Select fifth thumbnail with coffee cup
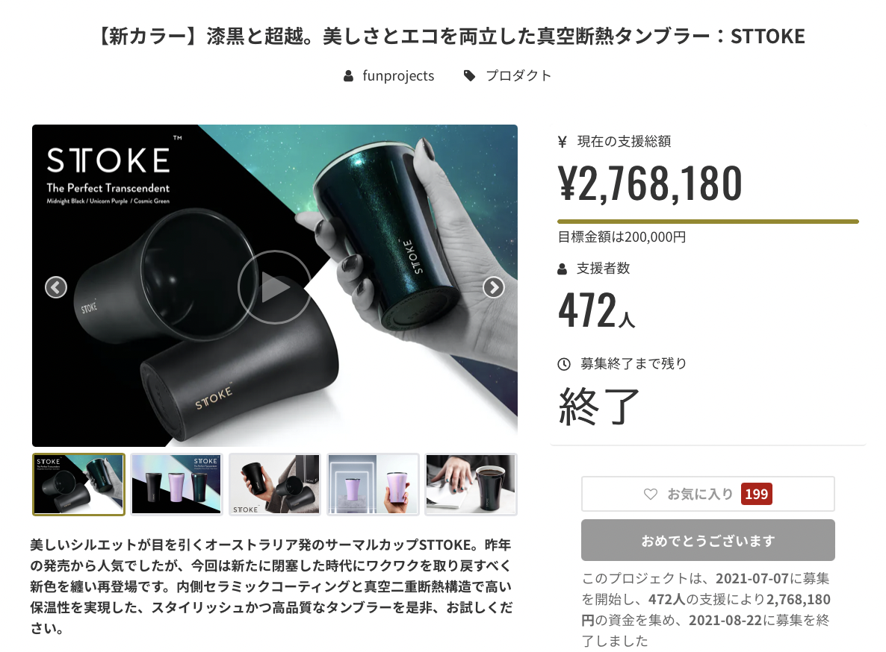The image size is (886, 652). coord(471,484)
